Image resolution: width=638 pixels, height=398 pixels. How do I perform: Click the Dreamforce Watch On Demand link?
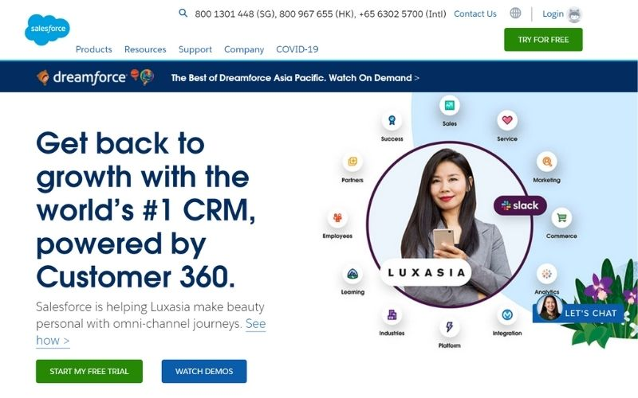[x=295, y=77]
